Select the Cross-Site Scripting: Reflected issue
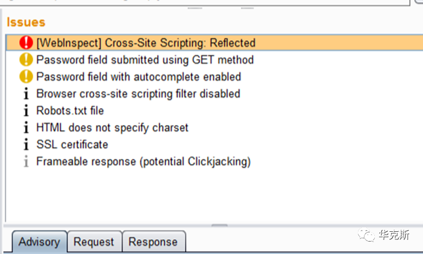Image resolution: width=423 pixels, height=254 pixels. [145, 43]
